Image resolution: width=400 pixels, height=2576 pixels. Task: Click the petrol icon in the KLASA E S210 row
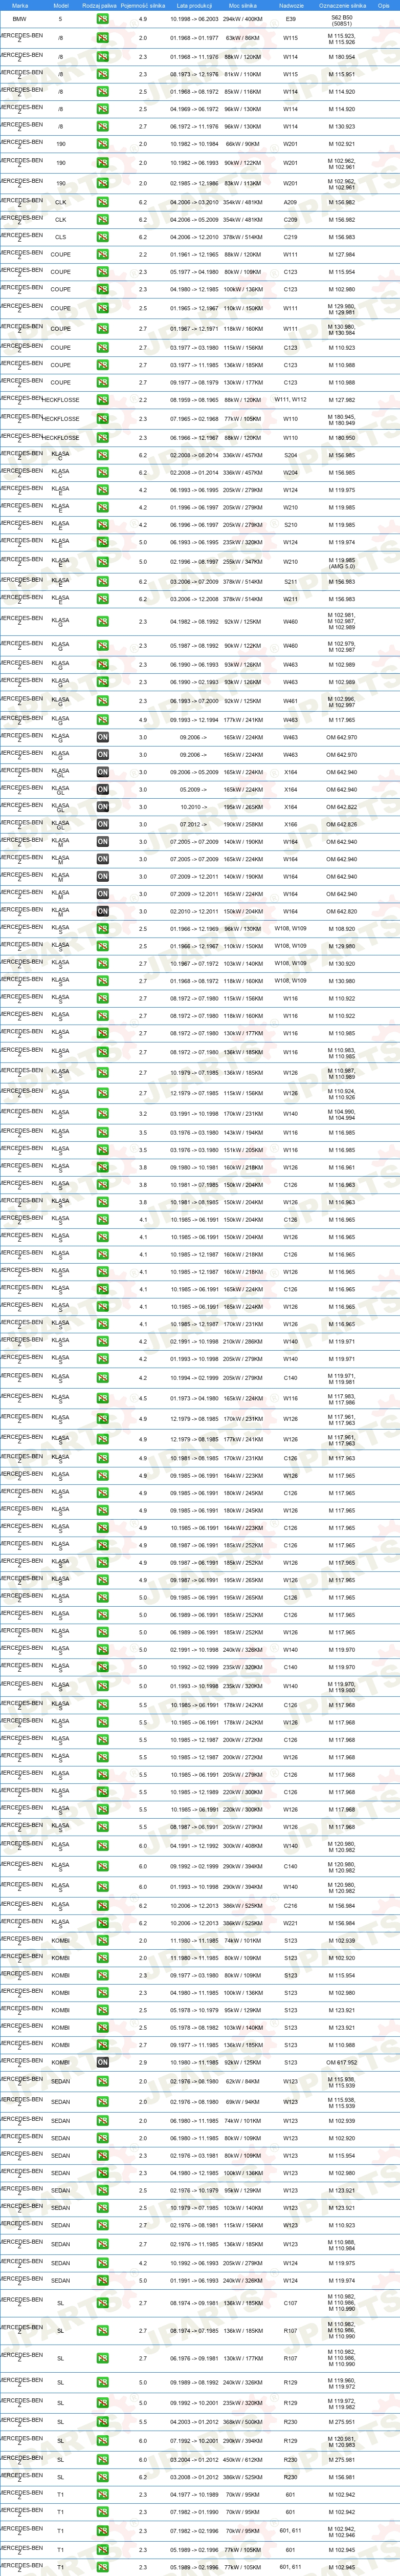point(102,525)
